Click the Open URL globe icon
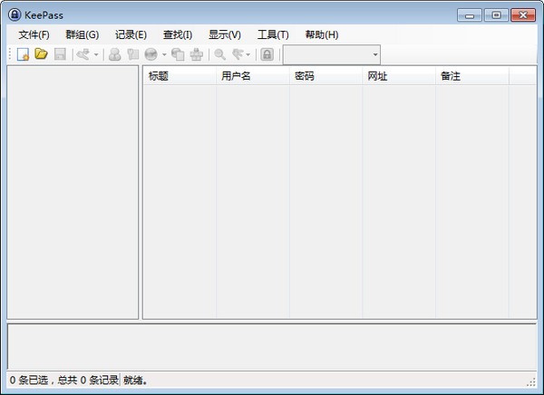 coord(151,55)
